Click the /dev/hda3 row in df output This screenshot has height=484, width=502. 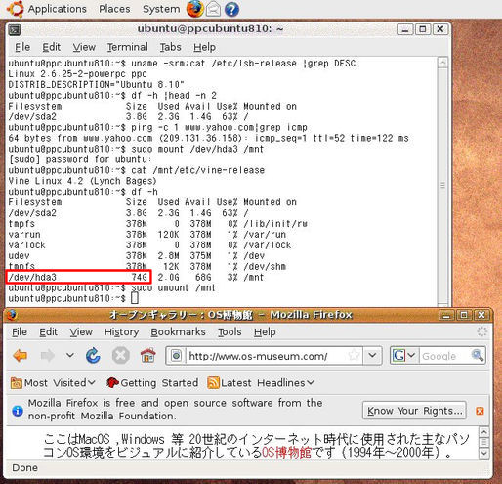(x=136, y=278)
